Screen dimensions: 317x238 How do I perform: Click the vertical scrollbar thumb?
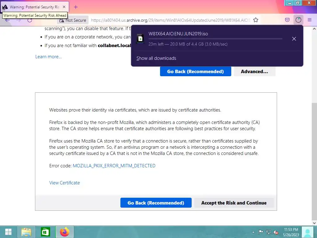pyautogui.click(x=315, y=161)
